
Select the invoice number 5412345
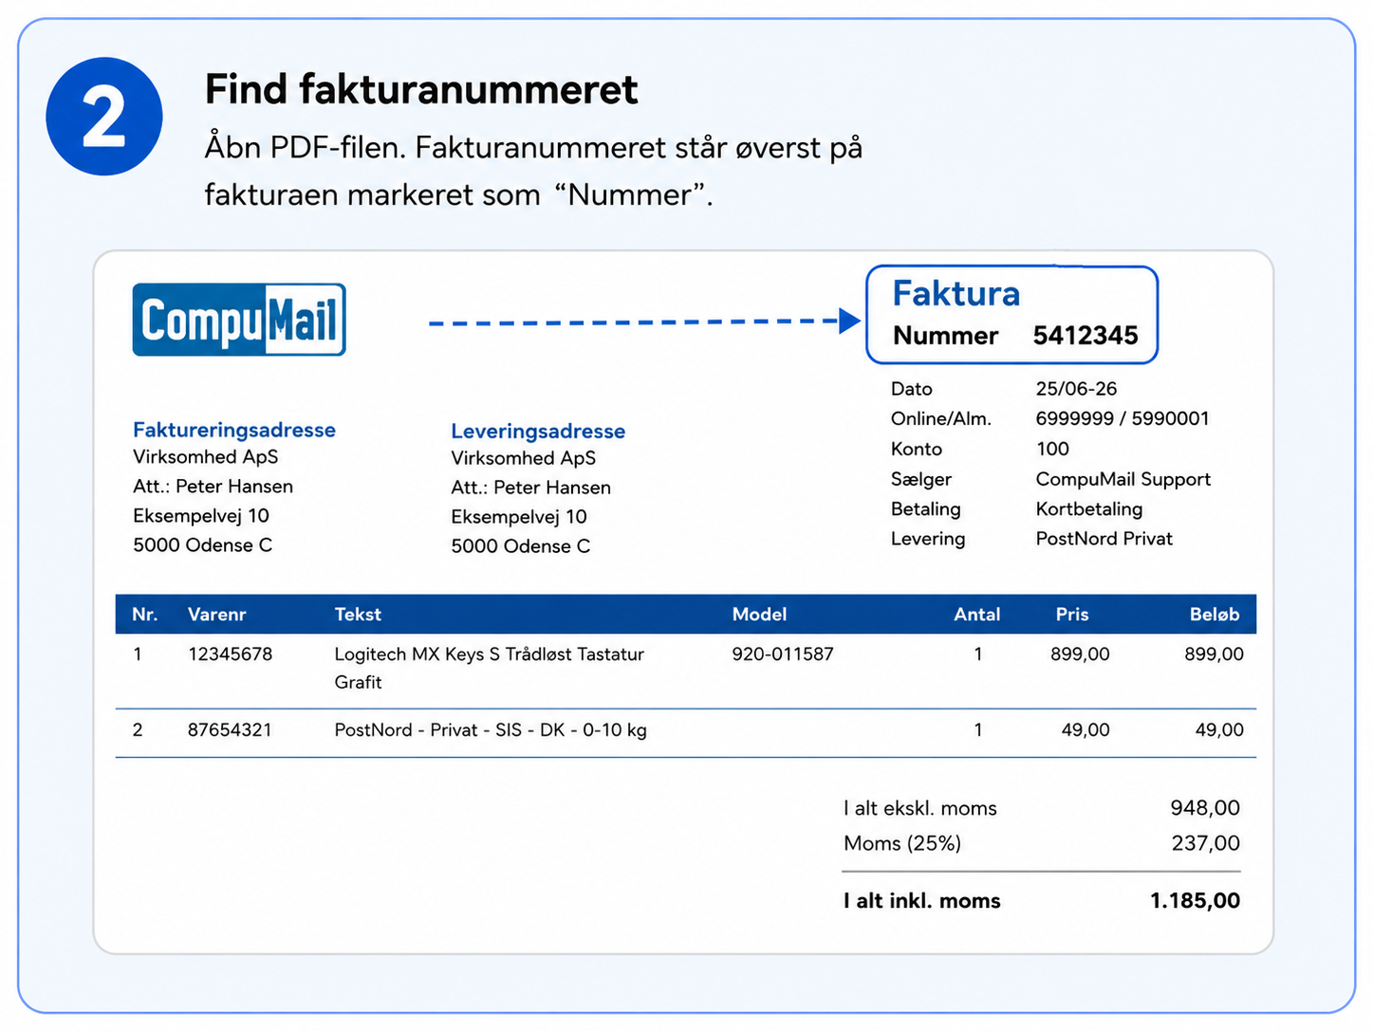pyautogui.click(x=1085, y=335)
